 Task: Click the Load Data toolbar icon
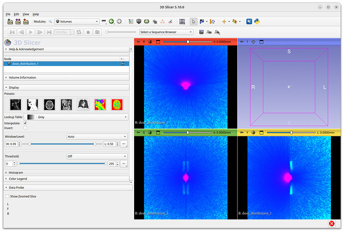(x=9, y=21)
